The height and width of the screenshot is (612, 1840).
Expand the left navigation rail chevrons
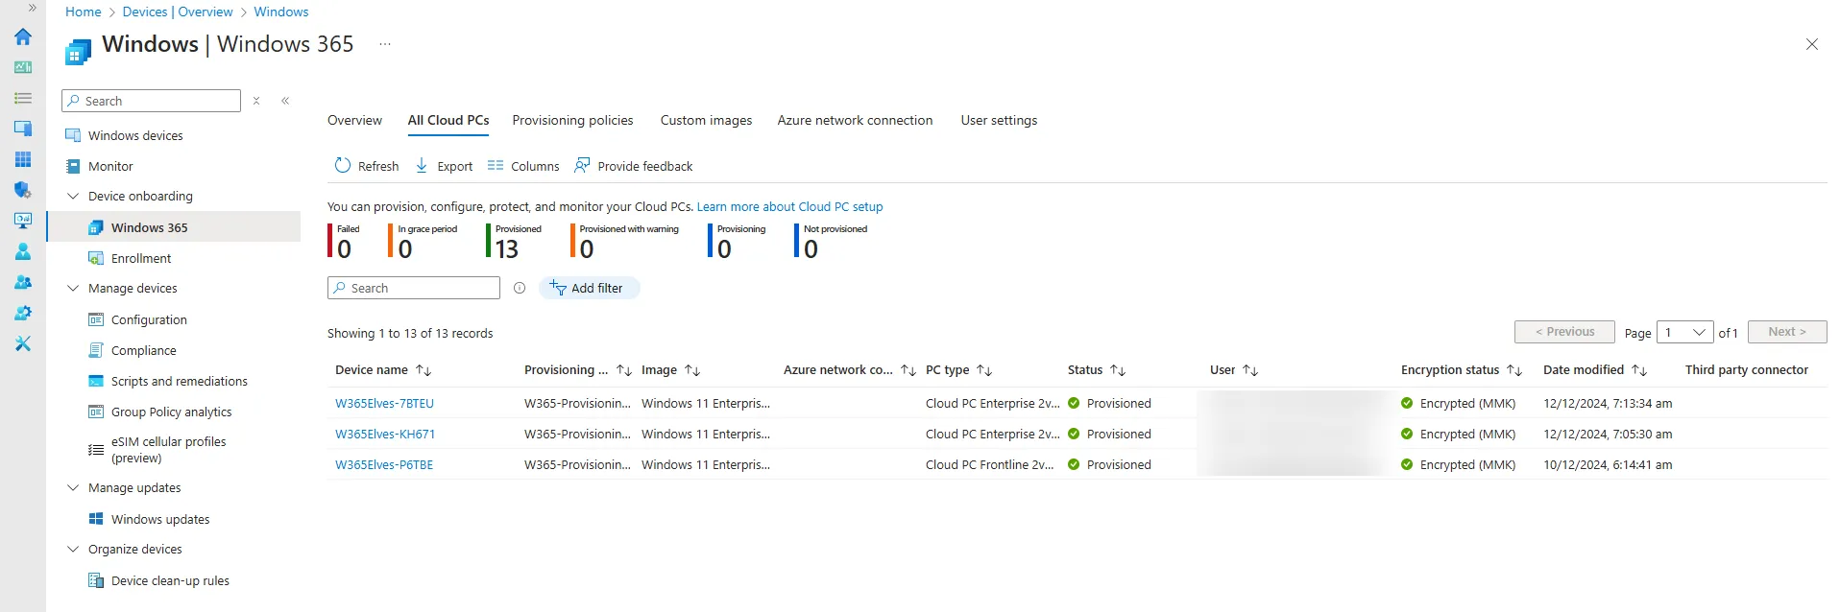pos(32,8)
